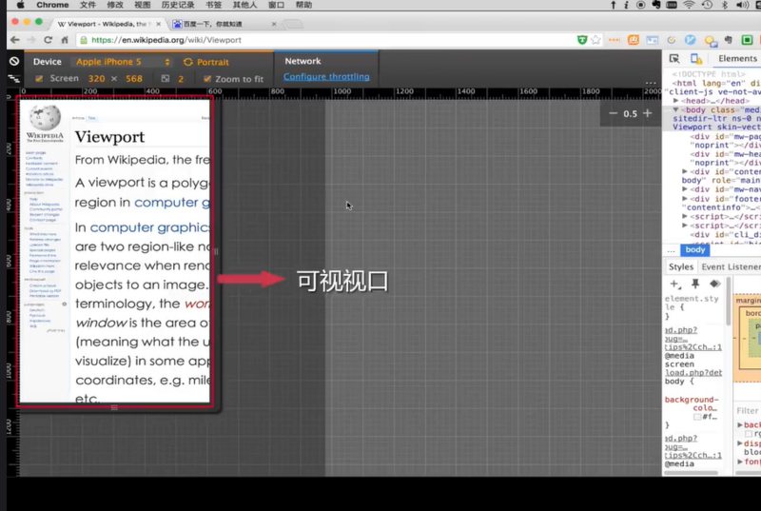This screenshot has height=511, width=761.
Task: Expand the first script node
Action: 685,216
